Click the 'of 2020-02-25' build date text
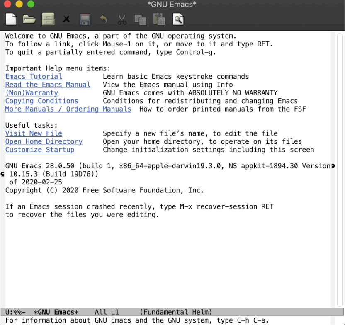 [x=36, y=182]
